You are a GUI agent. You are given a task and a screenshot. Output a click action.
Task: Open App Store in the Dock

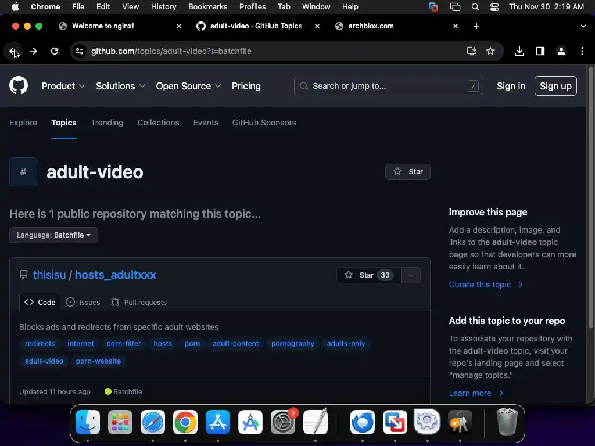218,422
